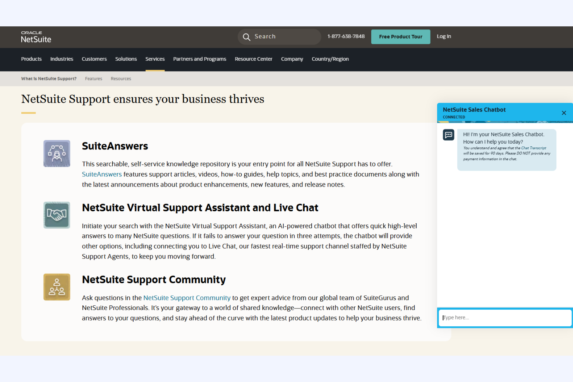Click the page title about business thrives
The image size is (573, 382).
coord(142,99)
